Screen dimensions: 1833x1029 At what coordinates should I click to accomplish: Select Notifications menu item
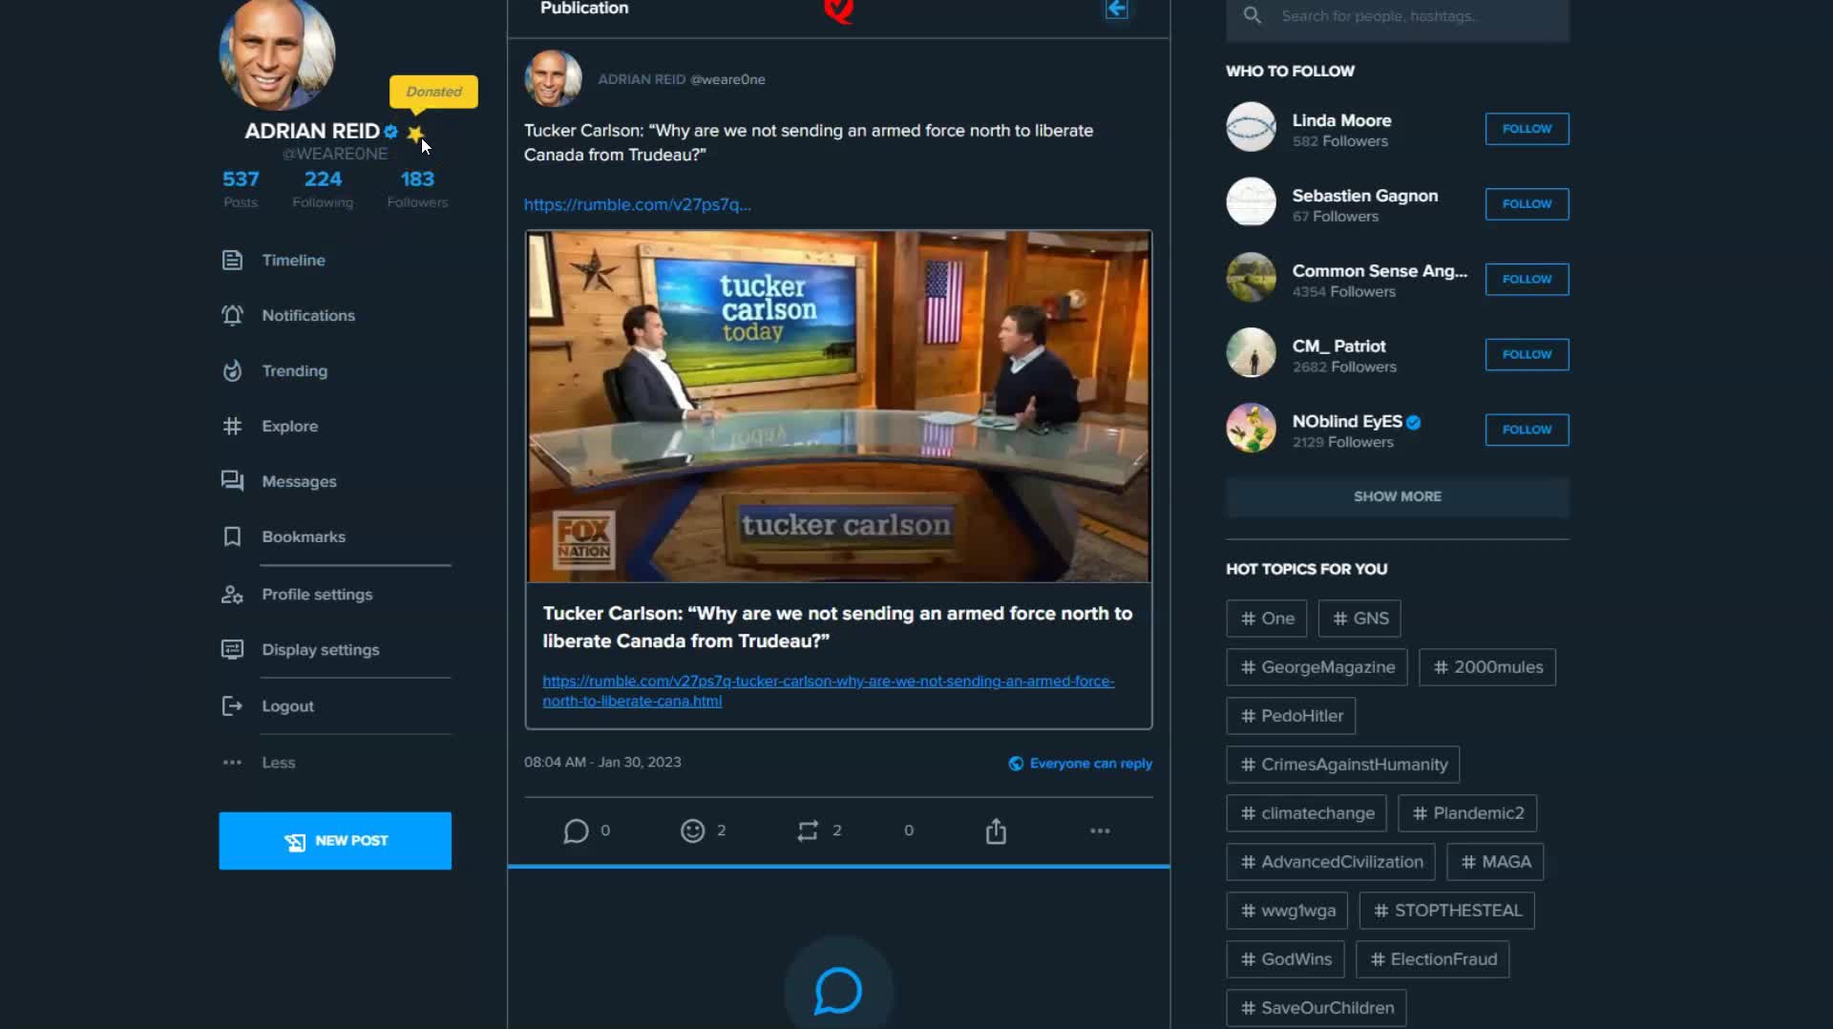tap(308, 315)
